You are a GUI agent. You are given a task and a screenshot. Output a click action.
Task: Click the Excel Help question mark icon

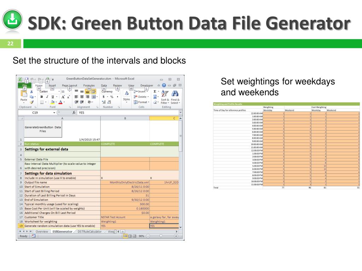click(164, 85)
